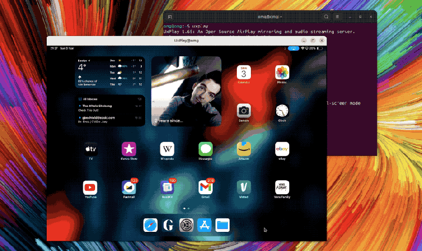Open the Amazon app
The image size is (422, 251).
(244, 149)
